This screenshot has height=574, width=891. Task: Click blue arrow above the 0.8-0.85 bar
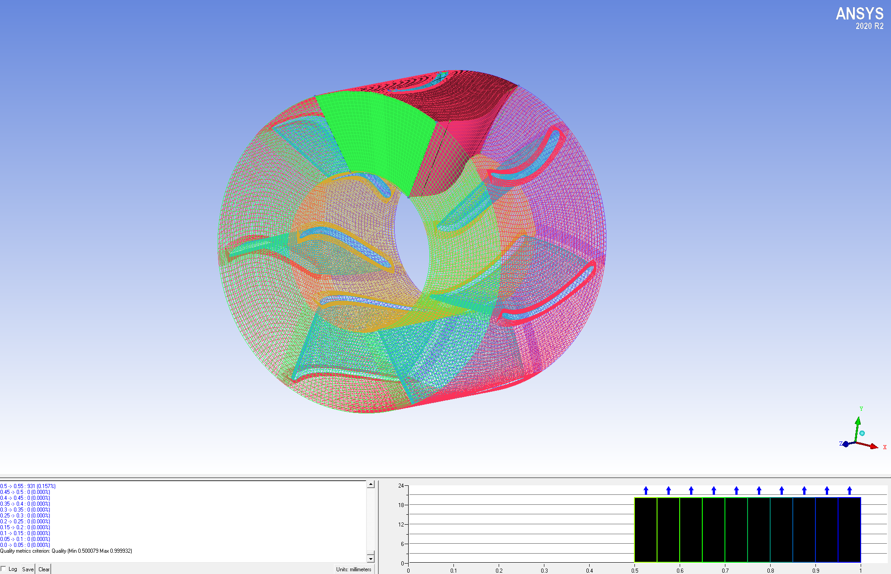point(781,490)
